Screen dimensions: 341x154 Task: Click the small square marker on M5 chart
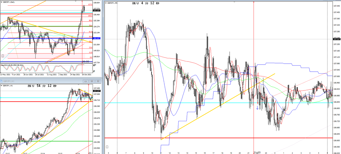point(107,147)
